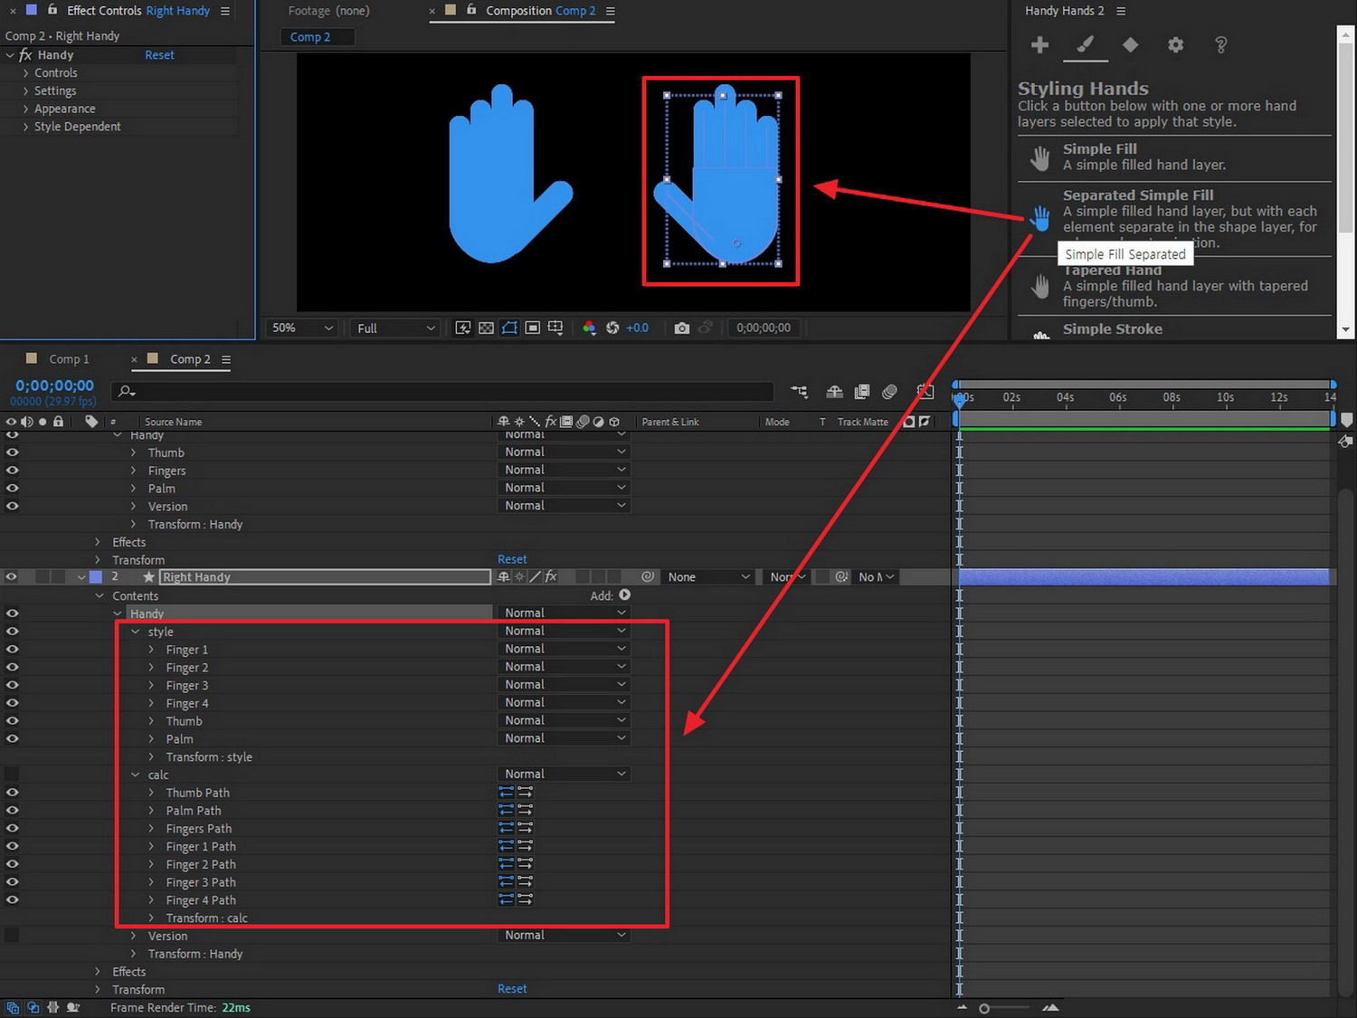The image size is (1357, 1018).
Task: Click the viewer timecode 0;00;00;00 button
Action: click(764, 328)
